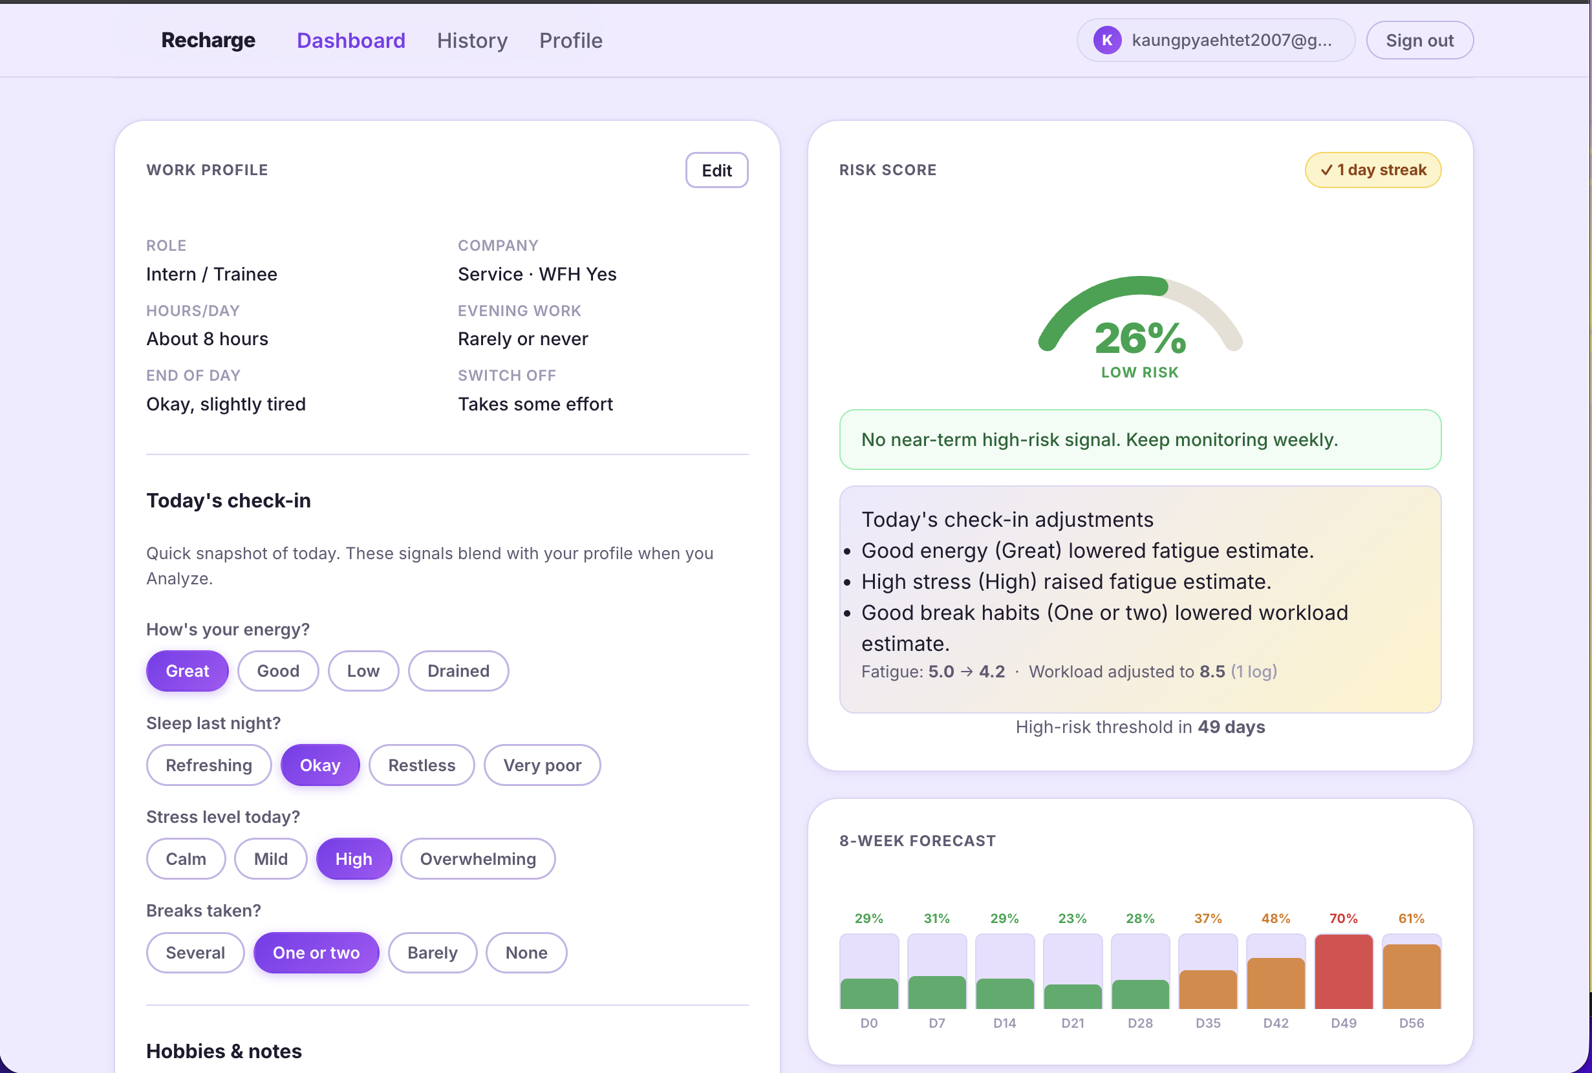
Task: Select Several breaks taken
Action: (195, 953)
